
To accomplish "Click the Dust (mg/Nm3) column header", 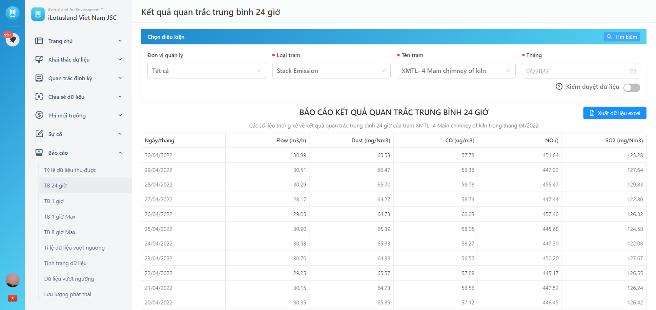I will click(x=352, y=140).
